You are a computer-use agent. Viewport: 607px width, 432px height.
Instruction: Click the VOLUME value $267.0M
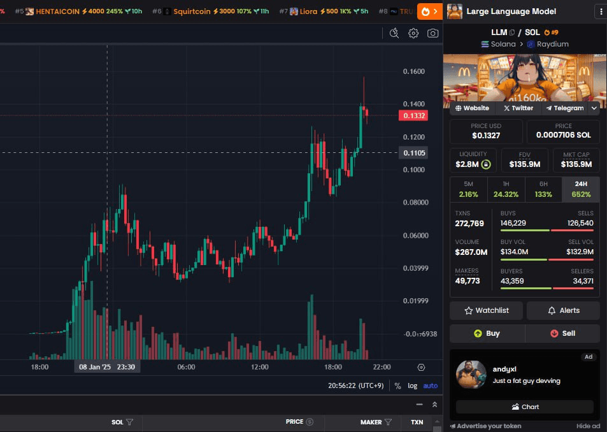471,252
